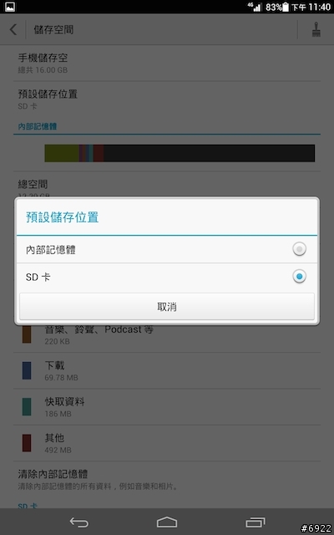Tap the Android back navigation button
Image resolution: width=334 pixels, height=535 pixels.
coord(79,522)
